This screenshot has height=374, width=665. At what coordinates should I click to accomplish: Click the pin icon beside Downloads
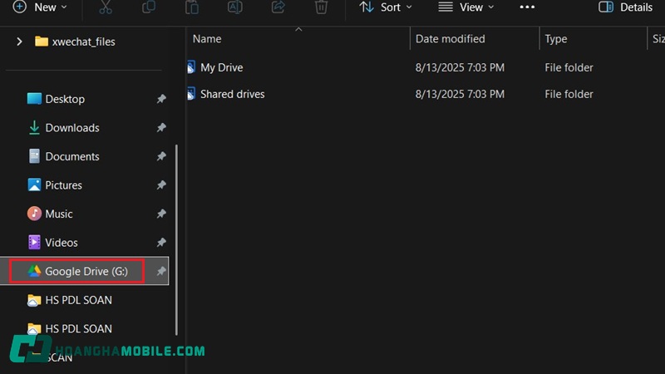click(x=161, y=128)
